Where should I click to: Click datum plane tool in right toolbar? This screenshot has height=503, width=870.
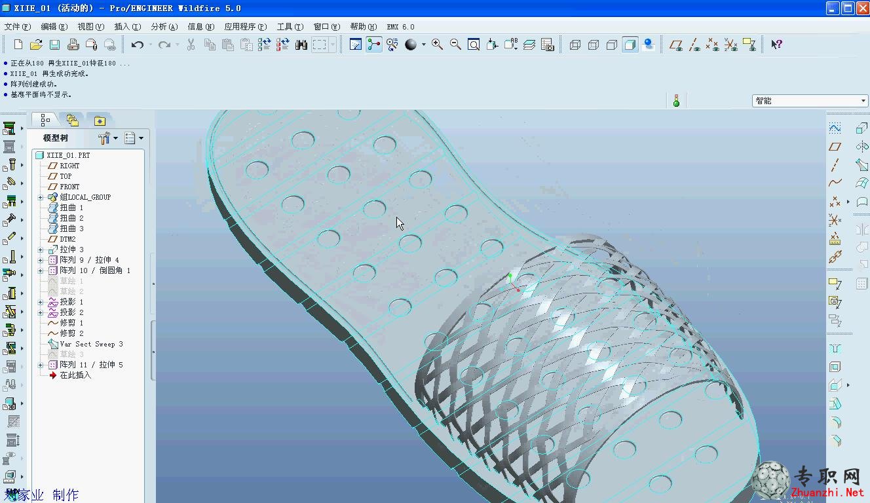click(835, 147)
